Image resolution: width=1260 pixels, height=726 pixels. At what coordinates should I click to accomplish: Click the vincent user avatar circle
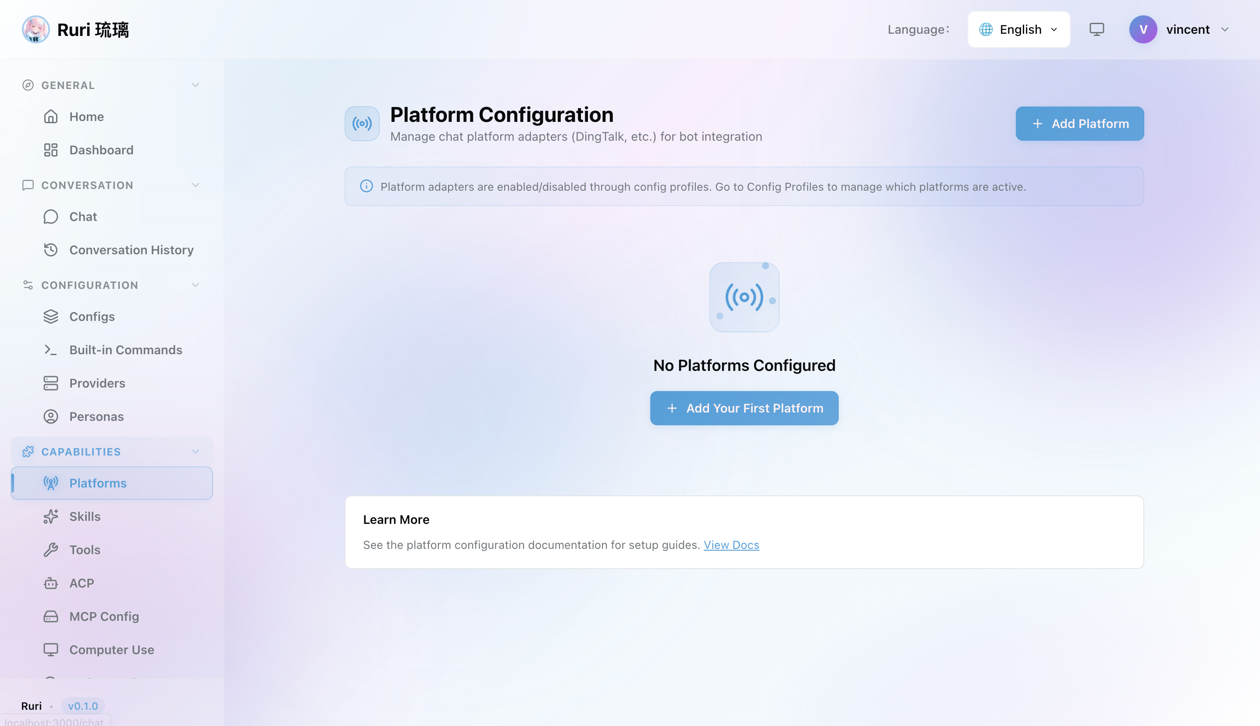1143,29
